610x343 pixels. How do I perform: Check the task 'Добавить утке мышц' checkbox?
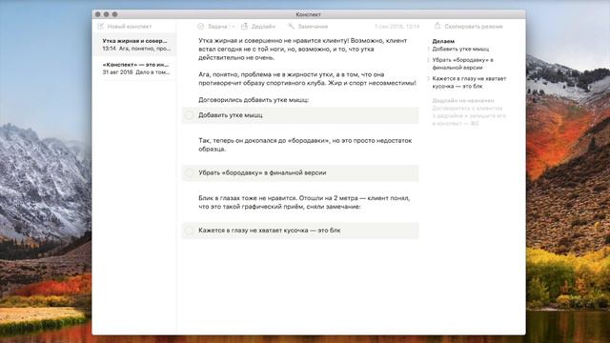coord(189,115)
